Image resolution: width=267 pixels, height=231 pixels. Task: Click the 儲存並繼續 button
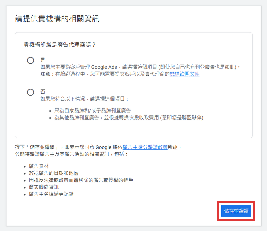[x=236, y=211]
